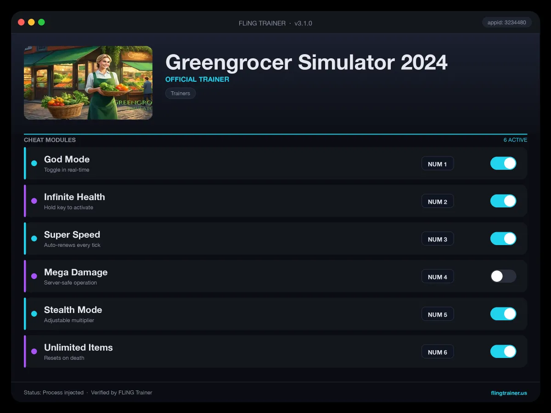Click the 'Server-safe operation' description
The width and height of the screenshot is (551, 413).
point(70,283)
